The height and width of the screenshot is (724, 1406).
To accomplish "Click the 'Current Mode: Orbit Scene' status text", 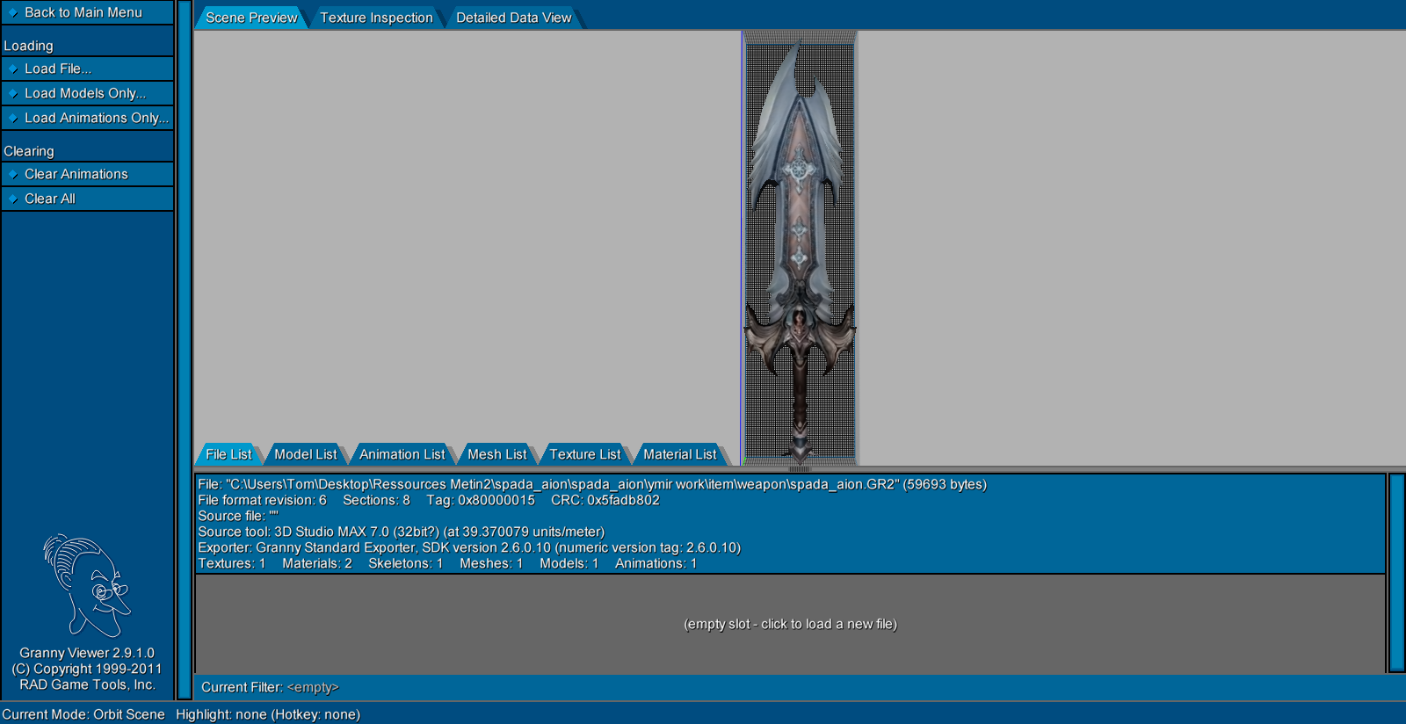I will click(x=83, y=714).
